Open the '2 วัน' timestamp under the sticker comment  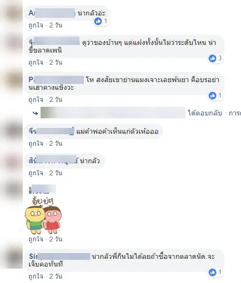pos(56,239)
